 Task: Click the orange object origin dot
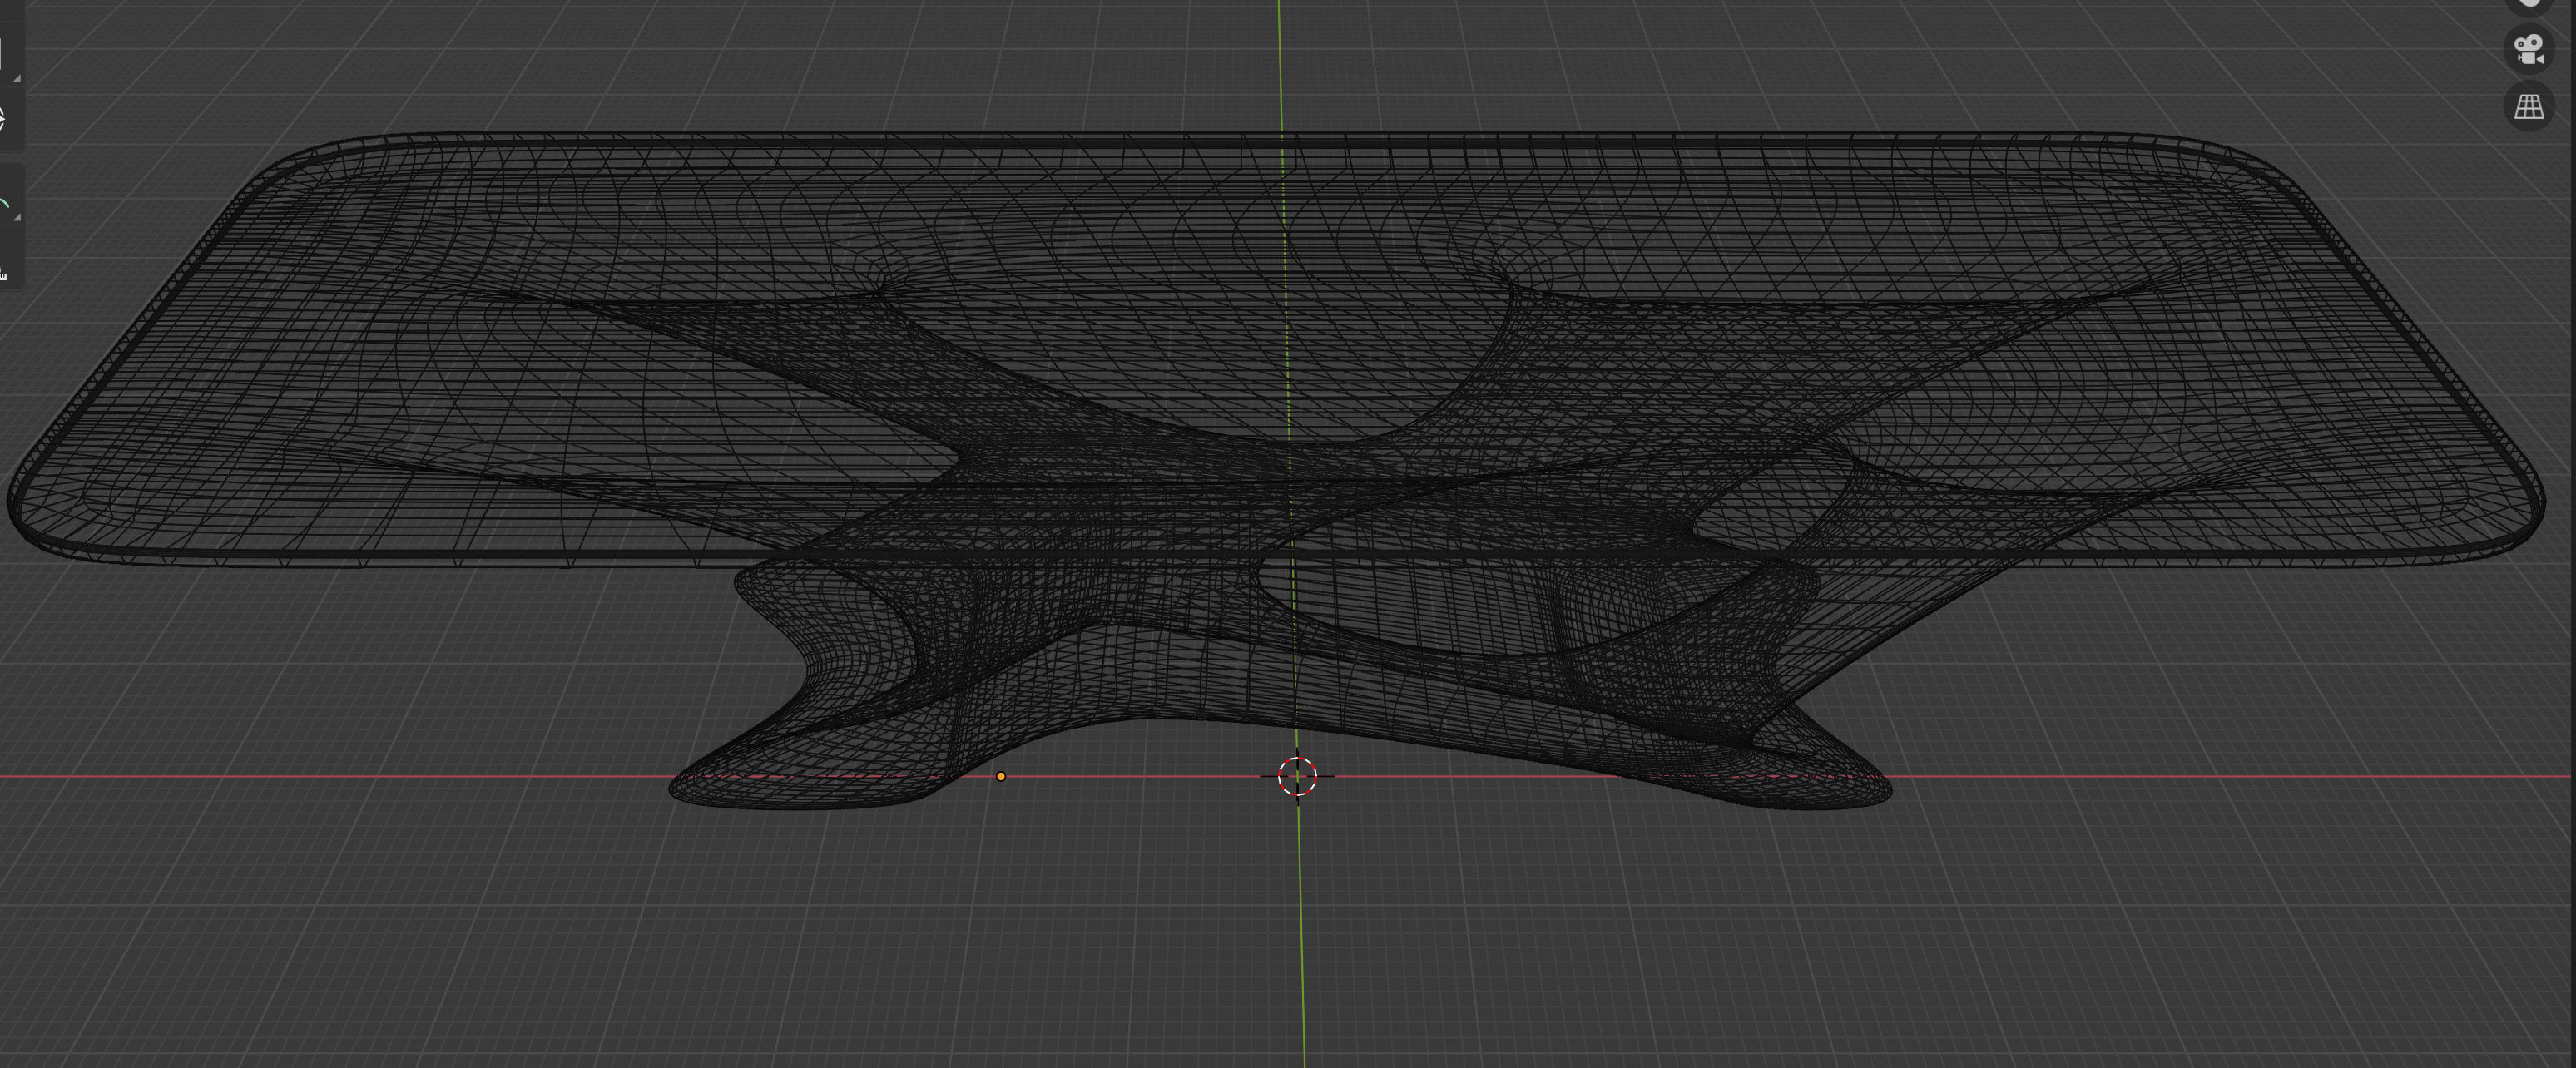coord(1000,776)
